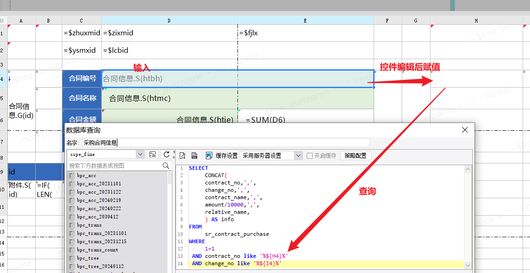This screenshot has height=273, width=530.
Task: Click the 搜索下方数据表或视图 search field
Action: pyautogui.click(x=115, y=166)
